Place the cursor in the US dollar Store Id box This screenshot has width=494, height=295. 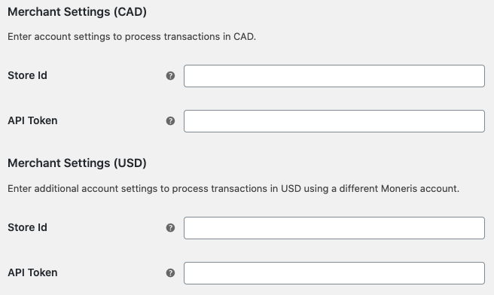334,228
